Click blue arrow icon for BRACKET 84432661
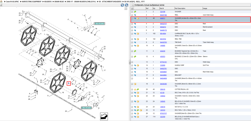Screen dimensions: 251x121 (135, 75)
